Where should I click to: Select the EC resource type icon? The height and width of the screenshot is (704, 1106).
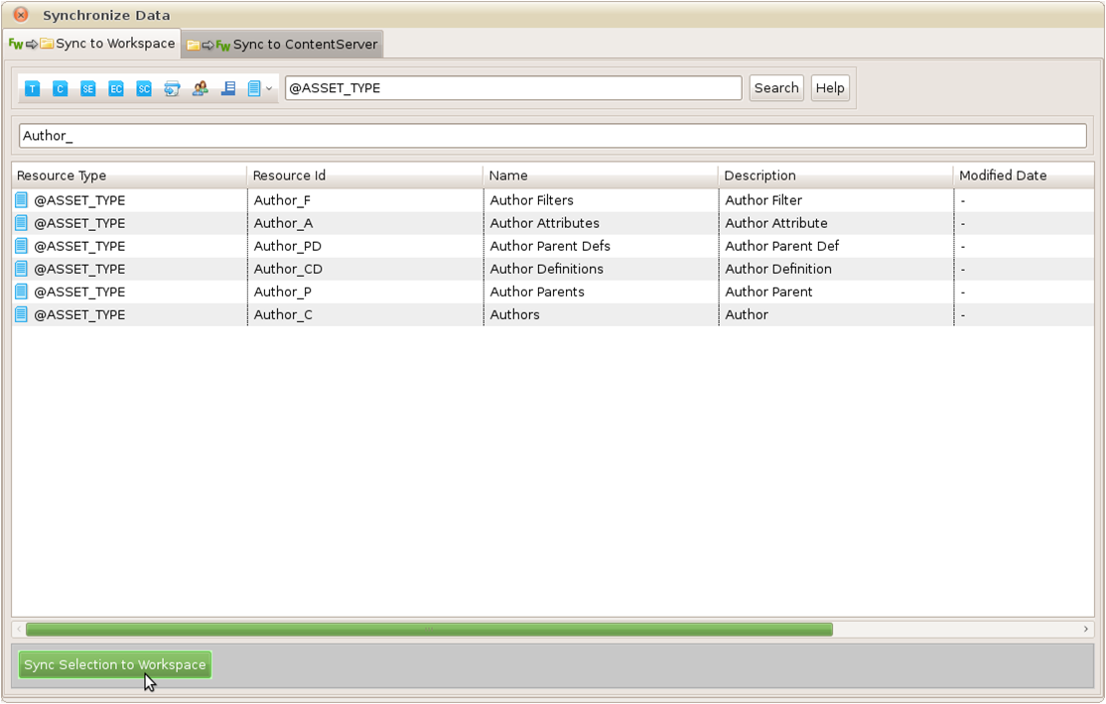pyautogui.click(x=116, y=89)
